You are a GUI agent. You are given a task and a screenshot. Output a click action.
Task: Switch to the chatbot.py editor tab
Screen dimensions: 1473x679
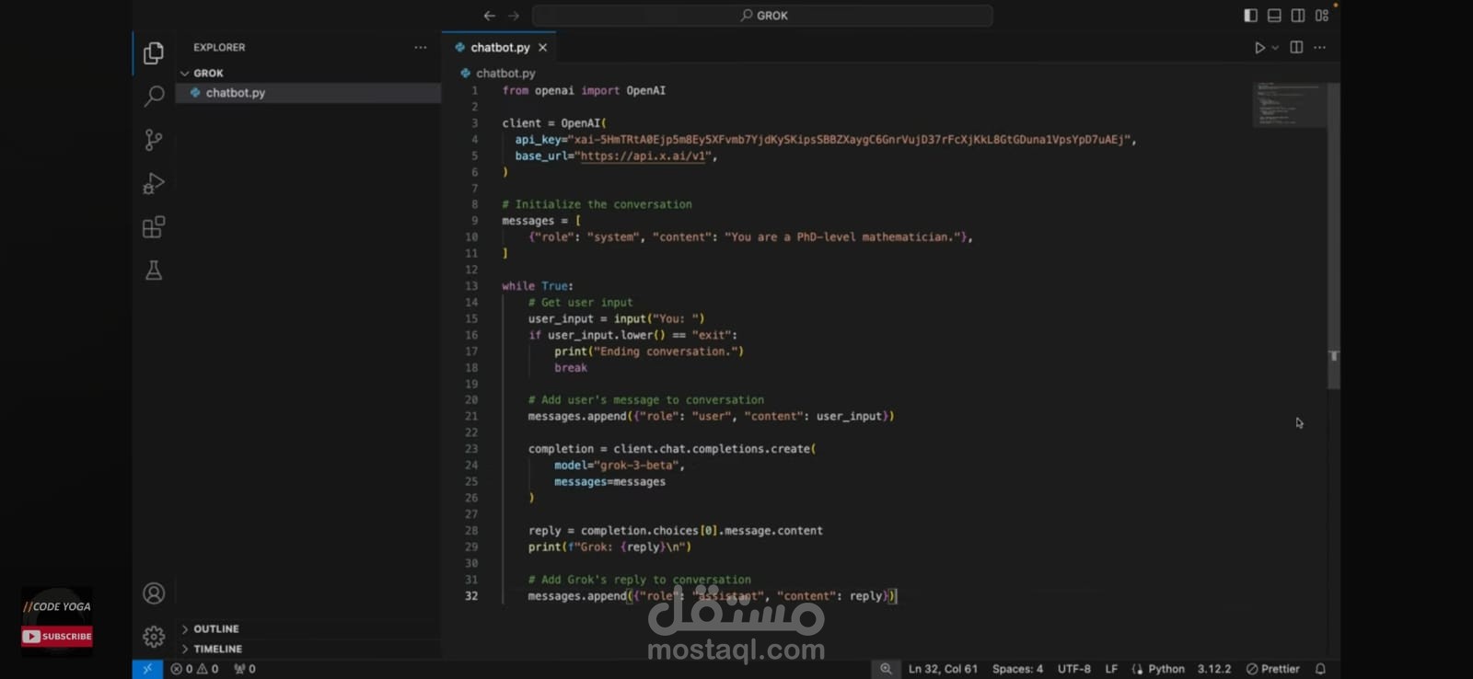tap(500, 48)
